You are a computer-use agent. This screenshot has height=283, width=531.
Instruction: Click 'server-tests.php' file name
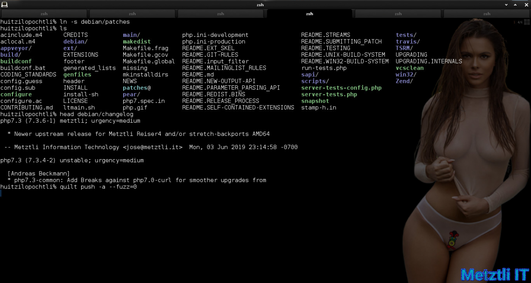[x=329, y=94]
